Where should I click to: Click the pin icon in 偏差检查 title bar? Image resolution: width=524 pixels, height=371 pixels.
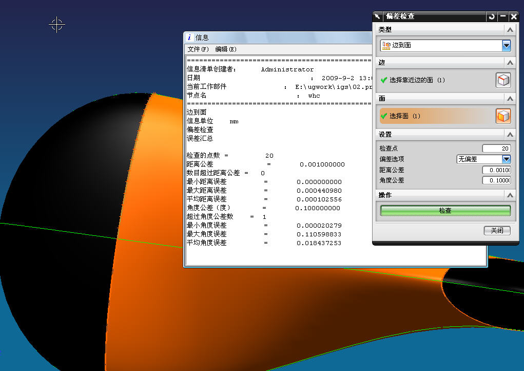tap(377, 16)
